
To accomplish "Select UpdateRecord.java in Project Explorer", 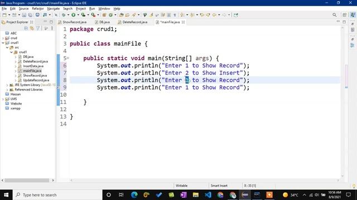I will click(36, 80).
